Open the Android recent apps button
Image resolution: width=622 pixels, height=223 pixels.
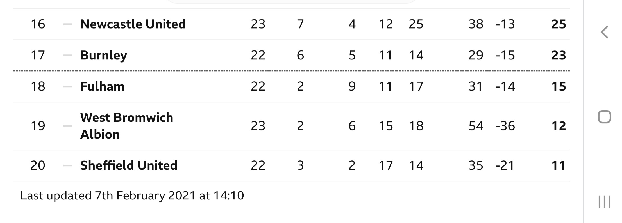[x=604, y=202]
